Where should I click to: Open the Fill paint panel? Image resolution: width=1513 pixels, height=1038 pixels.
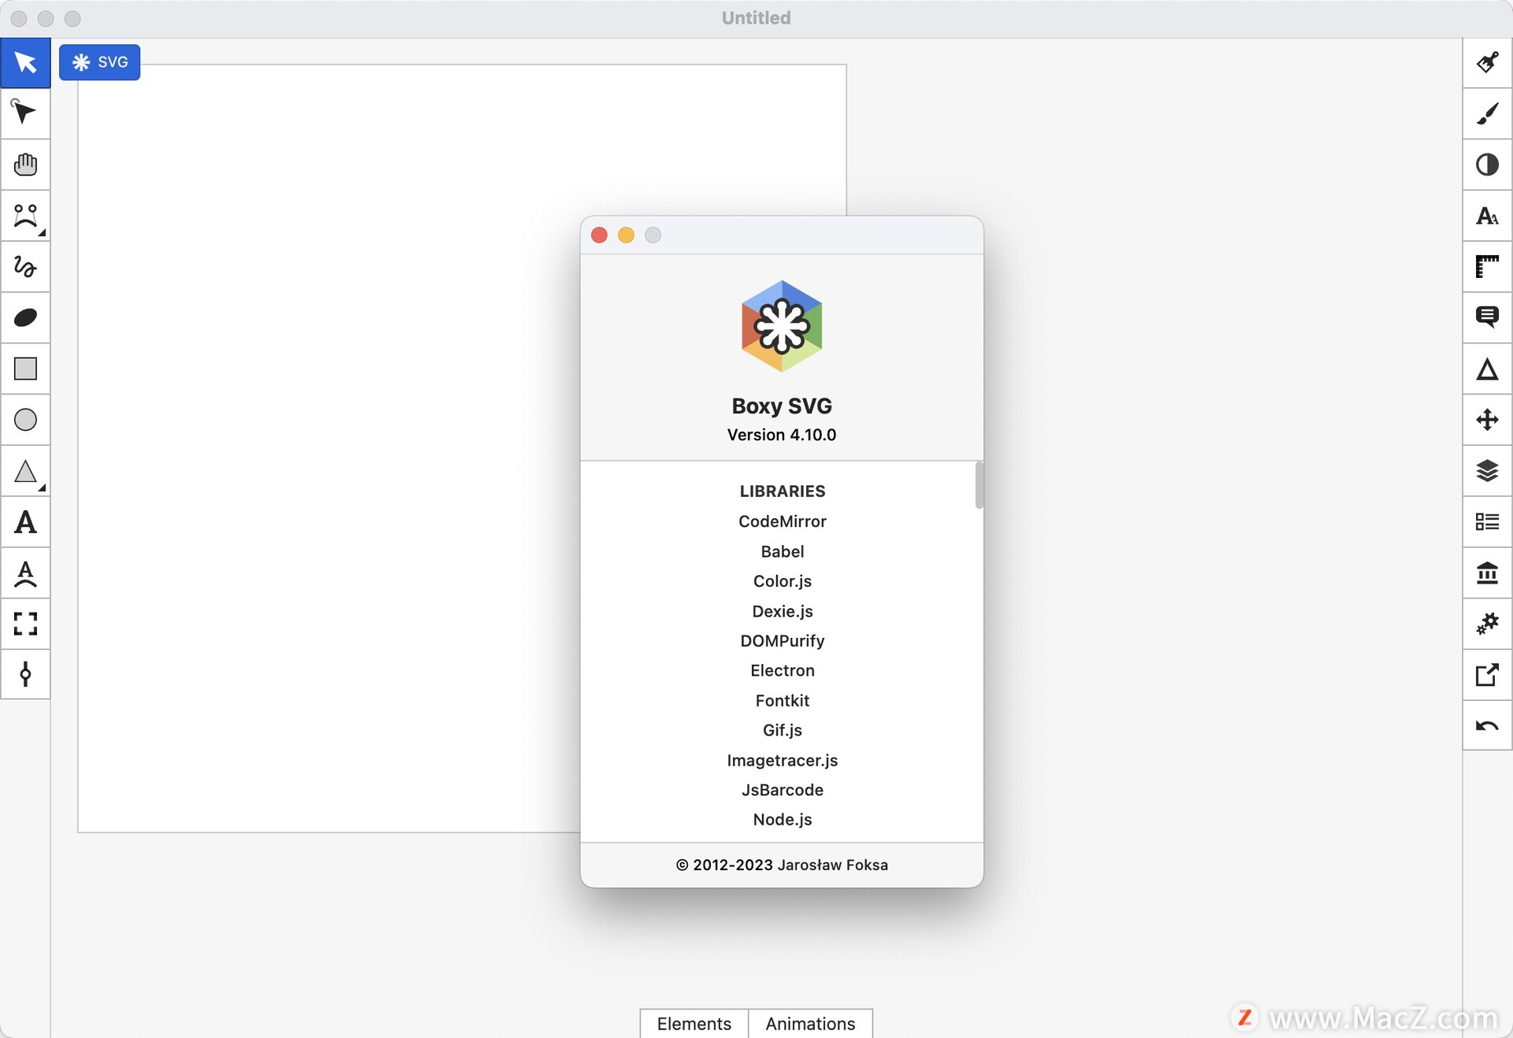(x=1487, y=62)
